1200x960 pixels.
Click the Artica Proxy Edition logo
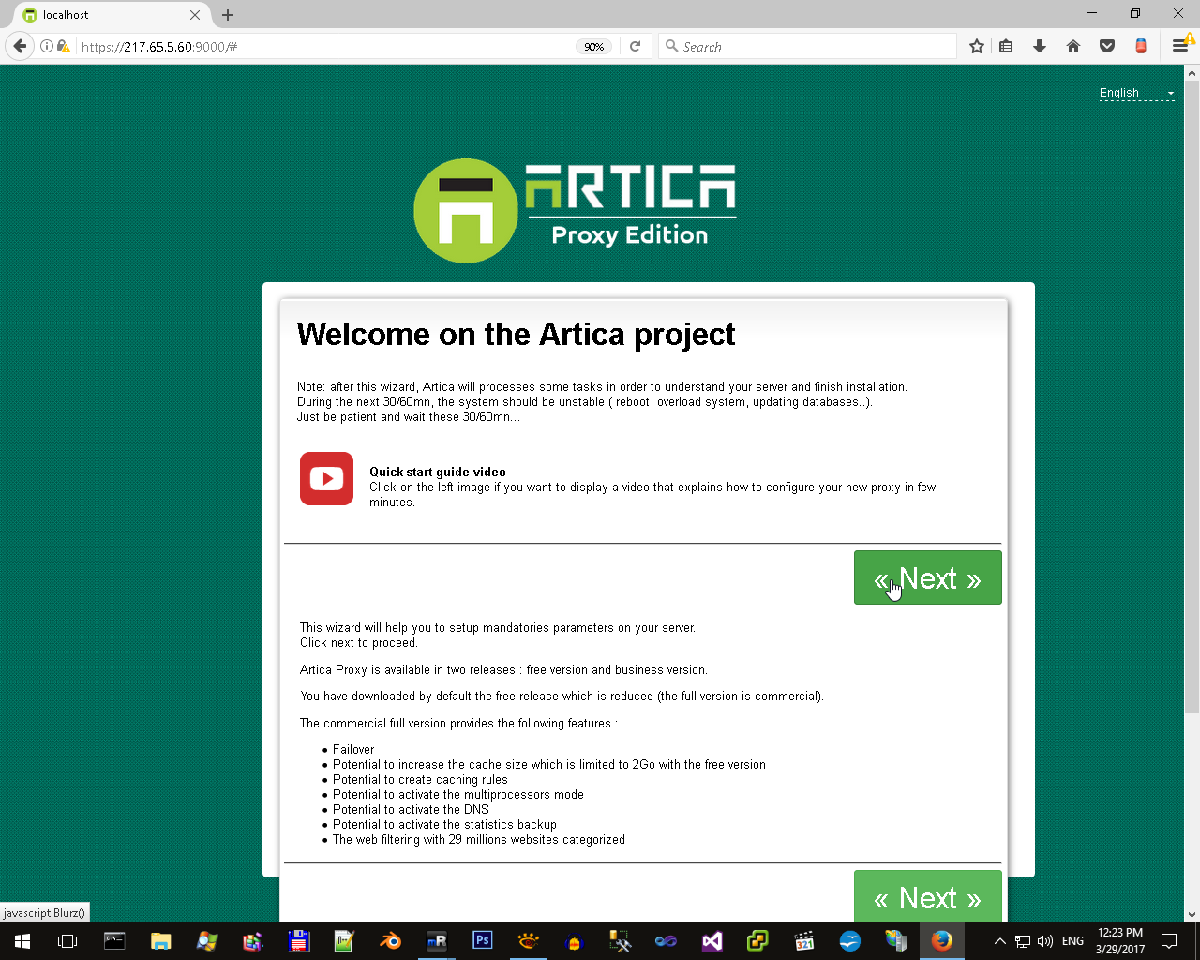point(575,210)
